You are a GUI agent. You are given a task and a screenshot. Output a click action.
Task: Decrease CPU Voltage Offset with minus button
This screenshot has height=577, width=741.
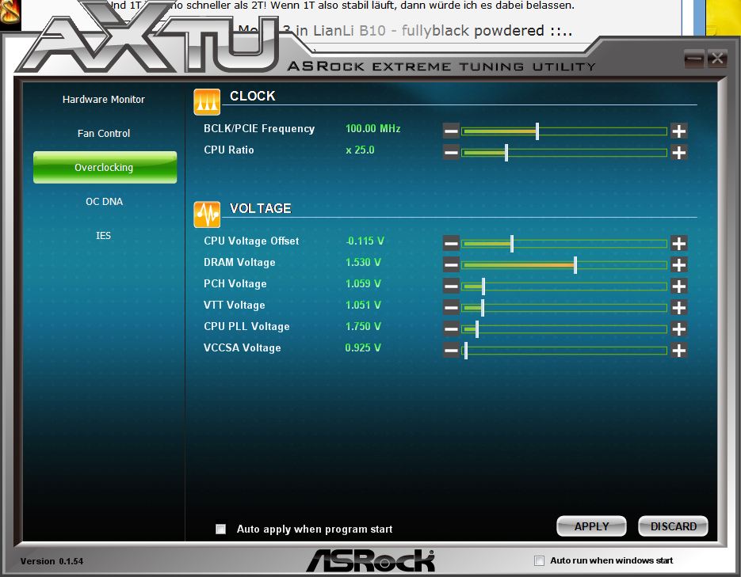coord(451,244)
